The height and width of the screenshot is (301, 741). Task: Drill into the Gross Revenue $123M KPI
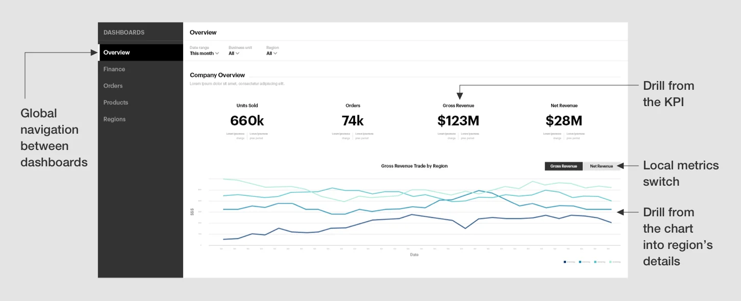458,121
